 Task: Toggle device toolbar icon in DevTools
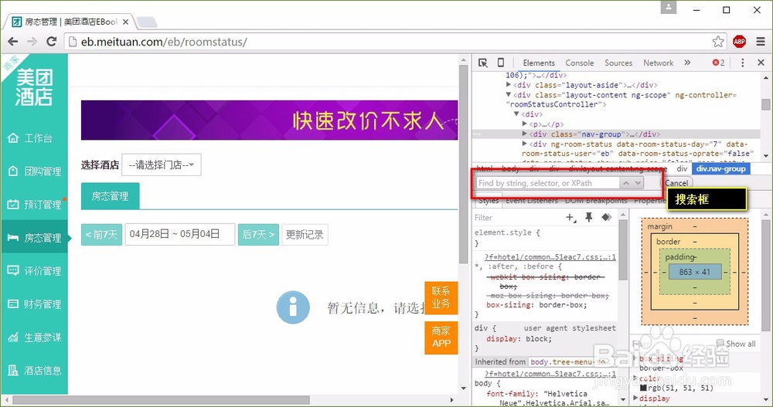(x=500, y=63)
